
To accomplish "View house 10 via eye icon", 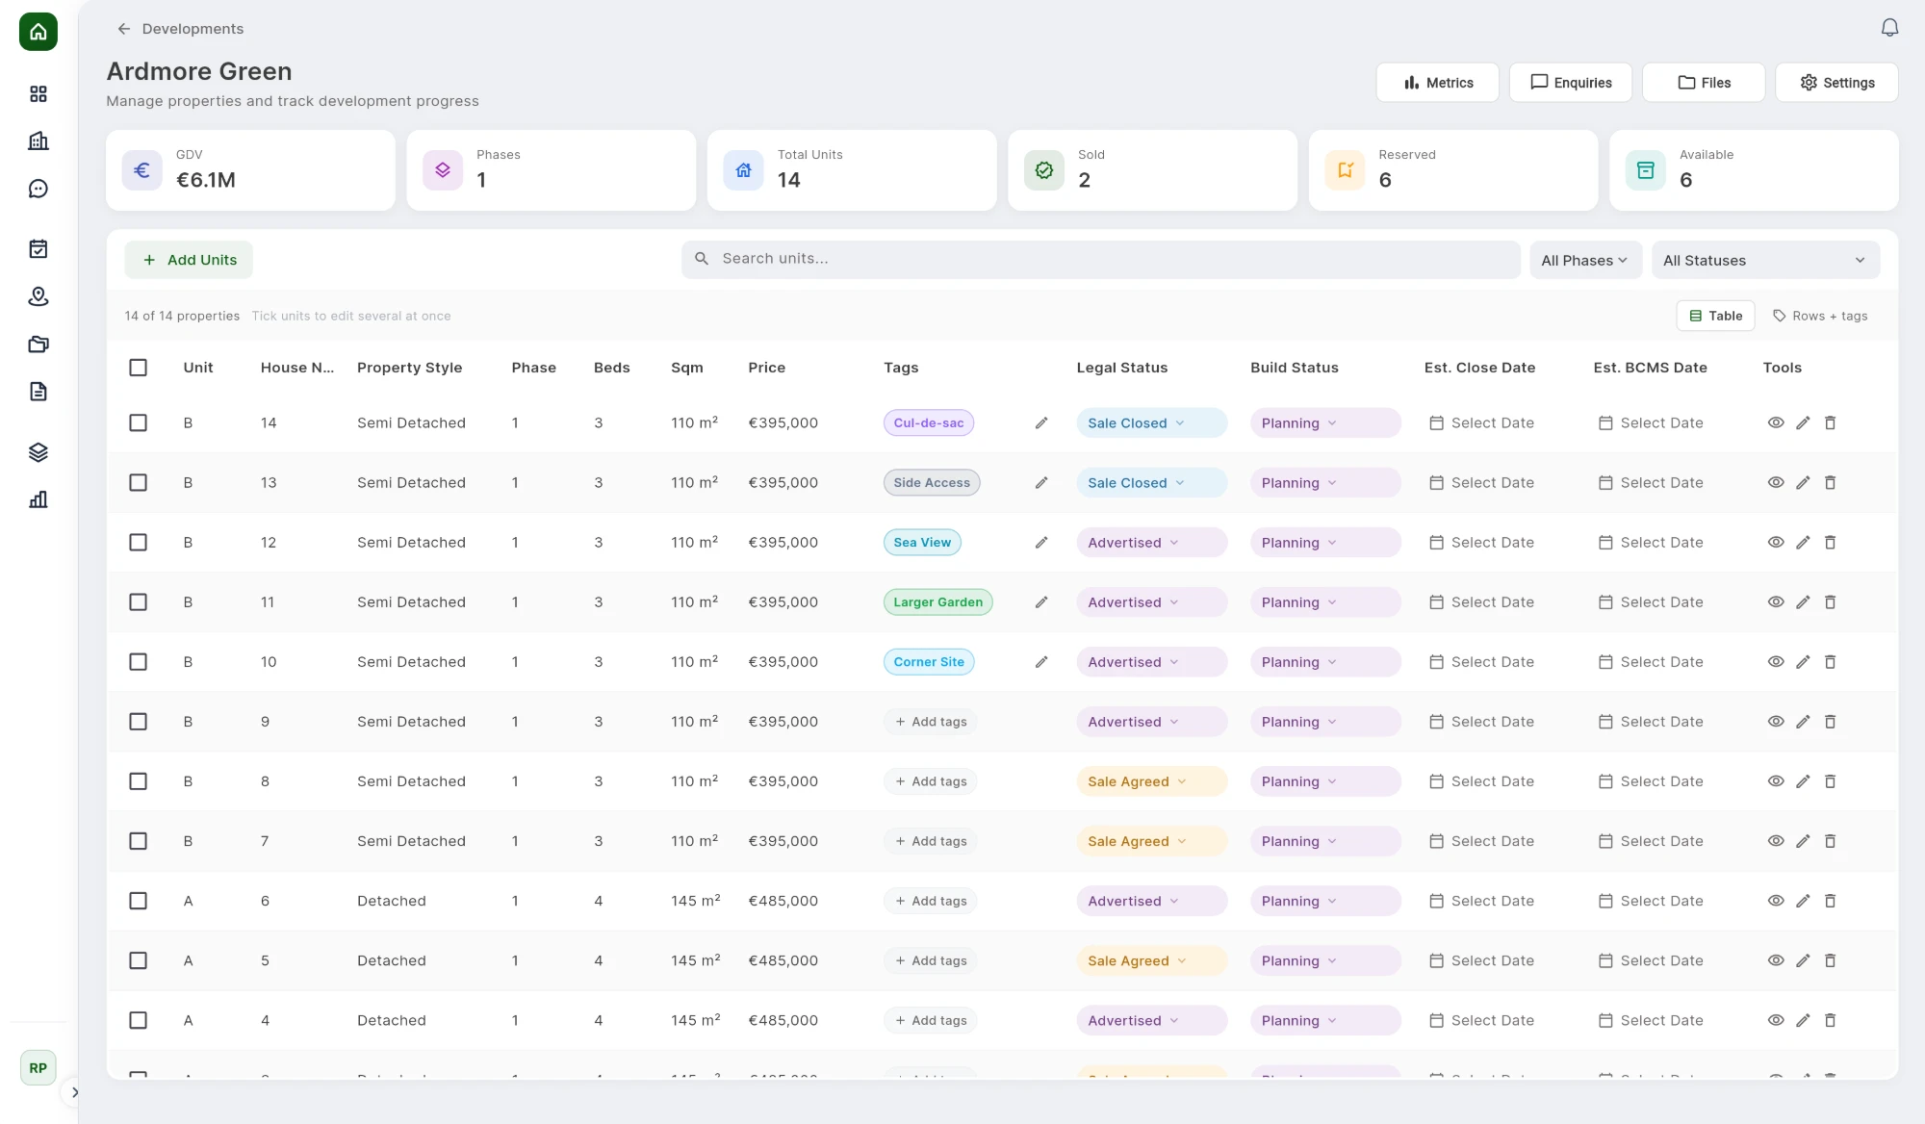I will [1776, 662].
